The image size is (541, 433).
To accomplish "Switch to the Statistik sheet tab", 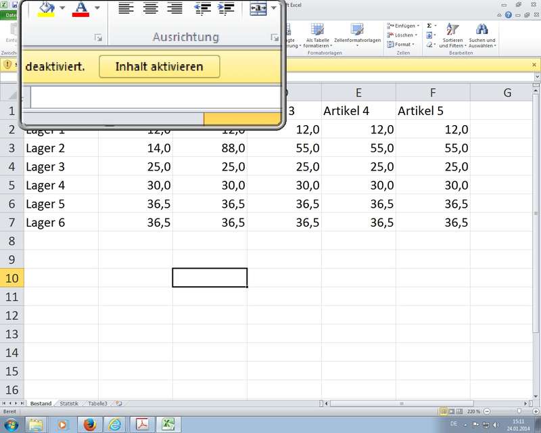I will coord(69,403).
